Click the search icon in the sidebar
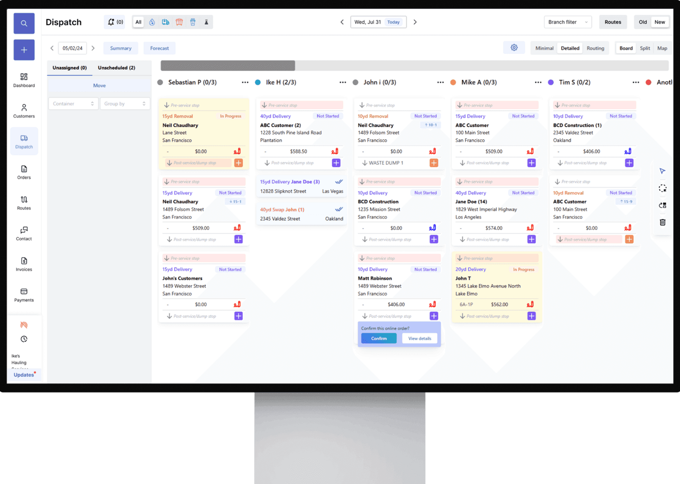 [x=24, y=23]
